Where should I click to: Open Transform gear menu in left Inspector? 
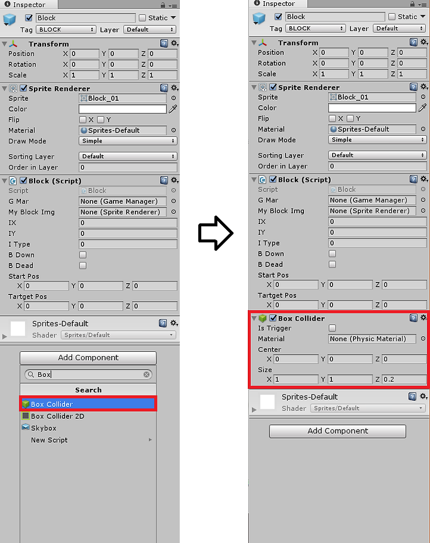pyautogui.click(x=174, y=43)
